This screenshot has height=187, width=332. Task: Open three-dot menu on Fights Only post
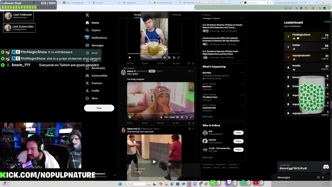[193, 129]
